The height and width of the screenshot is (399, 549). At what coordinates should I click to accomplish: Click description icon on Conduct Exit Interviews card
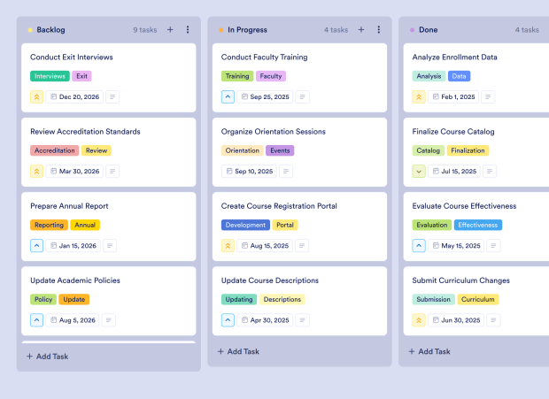(112, 97)
